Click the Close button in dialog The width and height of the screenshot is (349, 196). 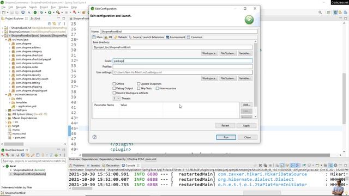247,137
